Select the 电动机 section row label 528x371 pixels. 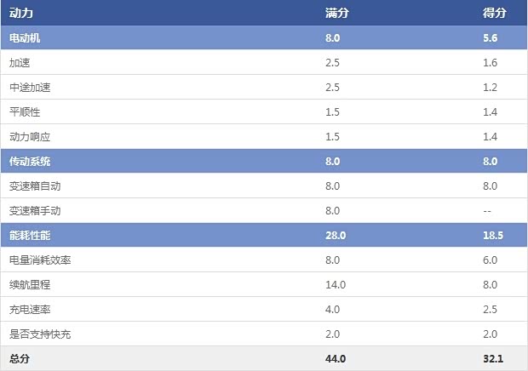point(26,38)
